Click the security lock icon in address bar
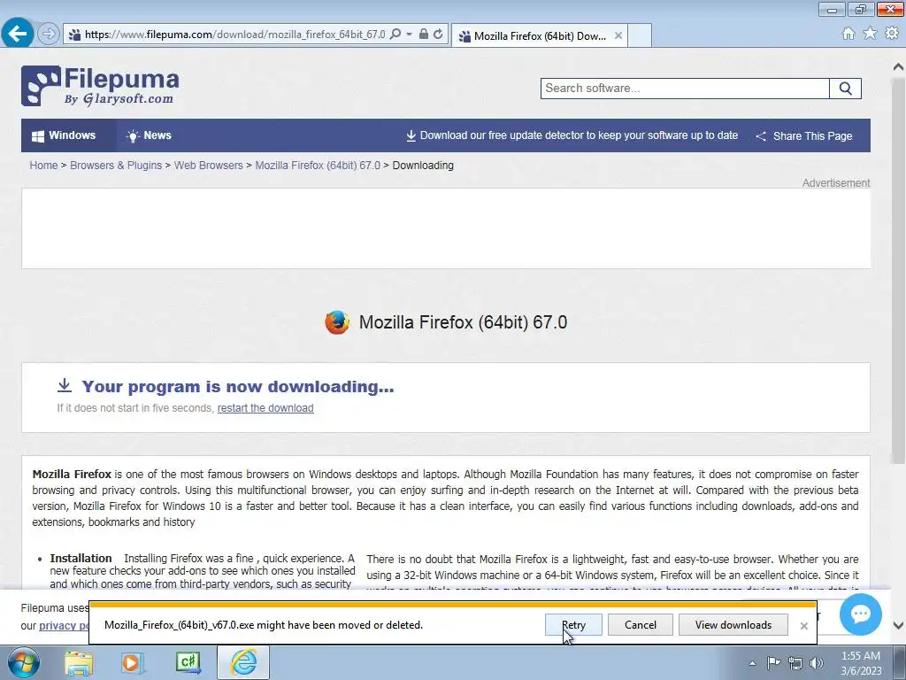The image size is (906, 680). (x=424, y=35)
